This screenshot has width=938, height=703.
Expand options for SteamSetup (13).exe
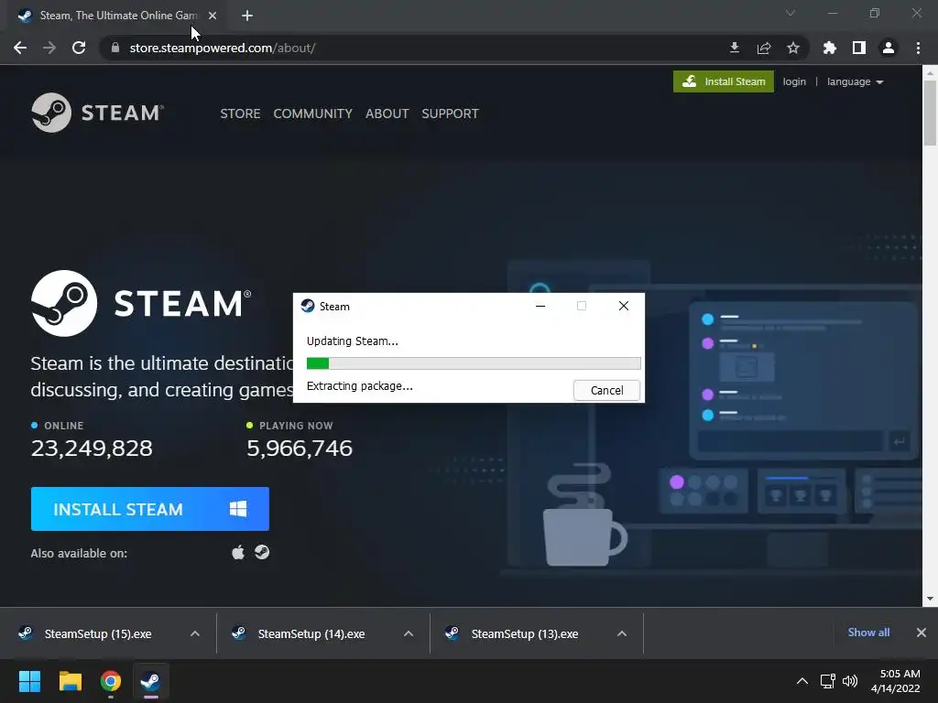(x=622, y=633)
